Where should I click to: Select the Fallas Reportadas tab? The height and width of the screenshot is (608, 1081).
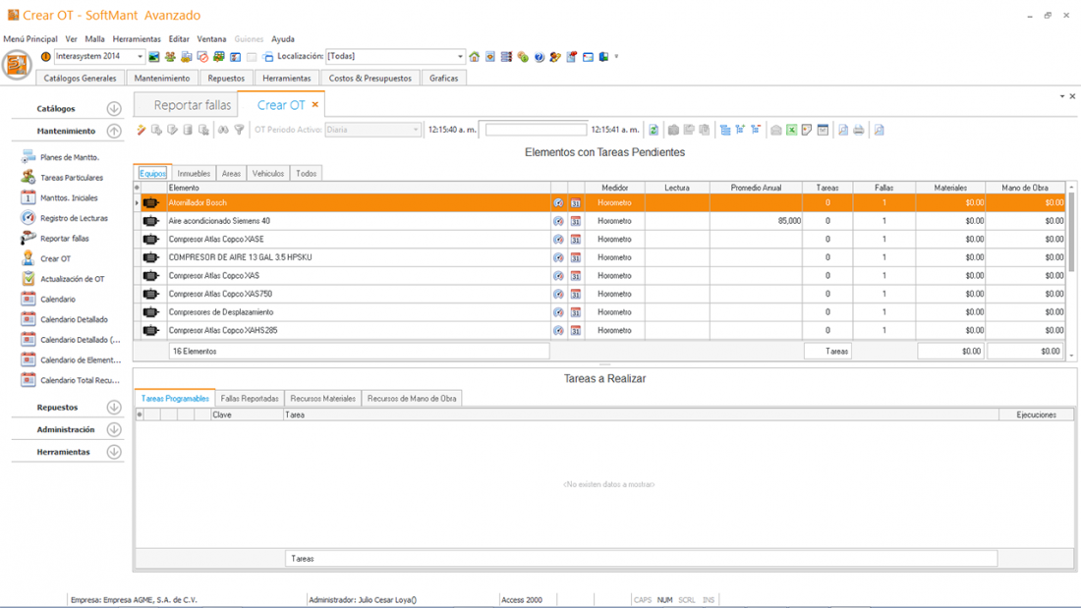(250, 399)
